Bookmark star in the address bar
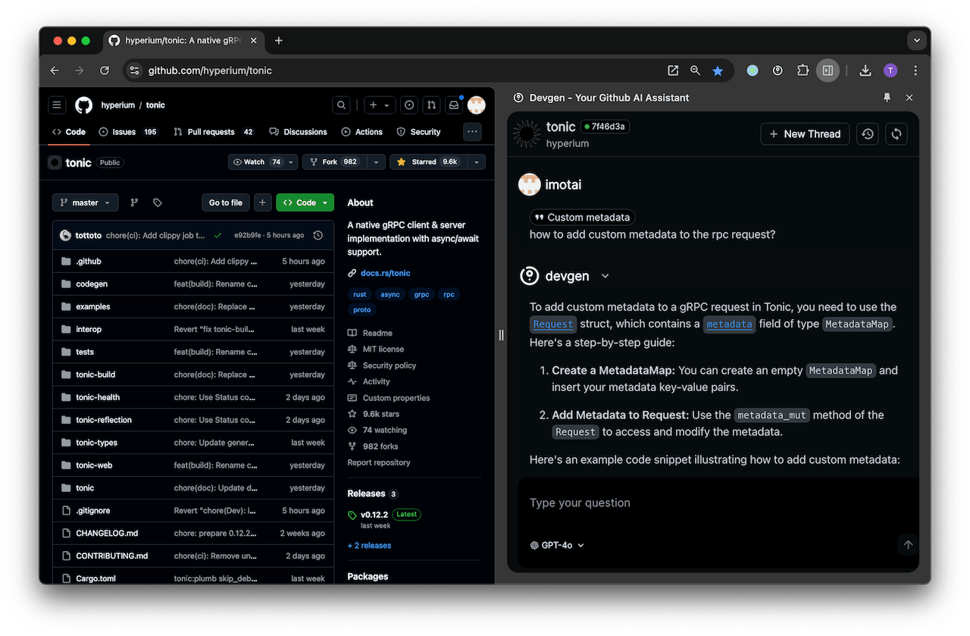 coord(718,70)
